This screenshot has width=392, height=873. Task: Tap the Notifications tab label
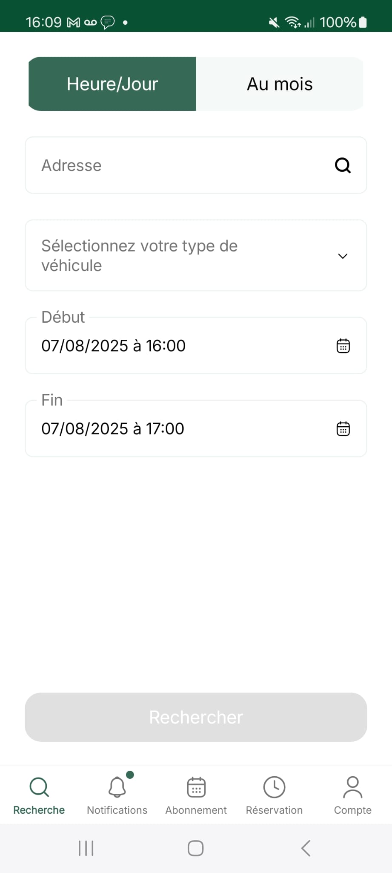(x=117, y=810)
